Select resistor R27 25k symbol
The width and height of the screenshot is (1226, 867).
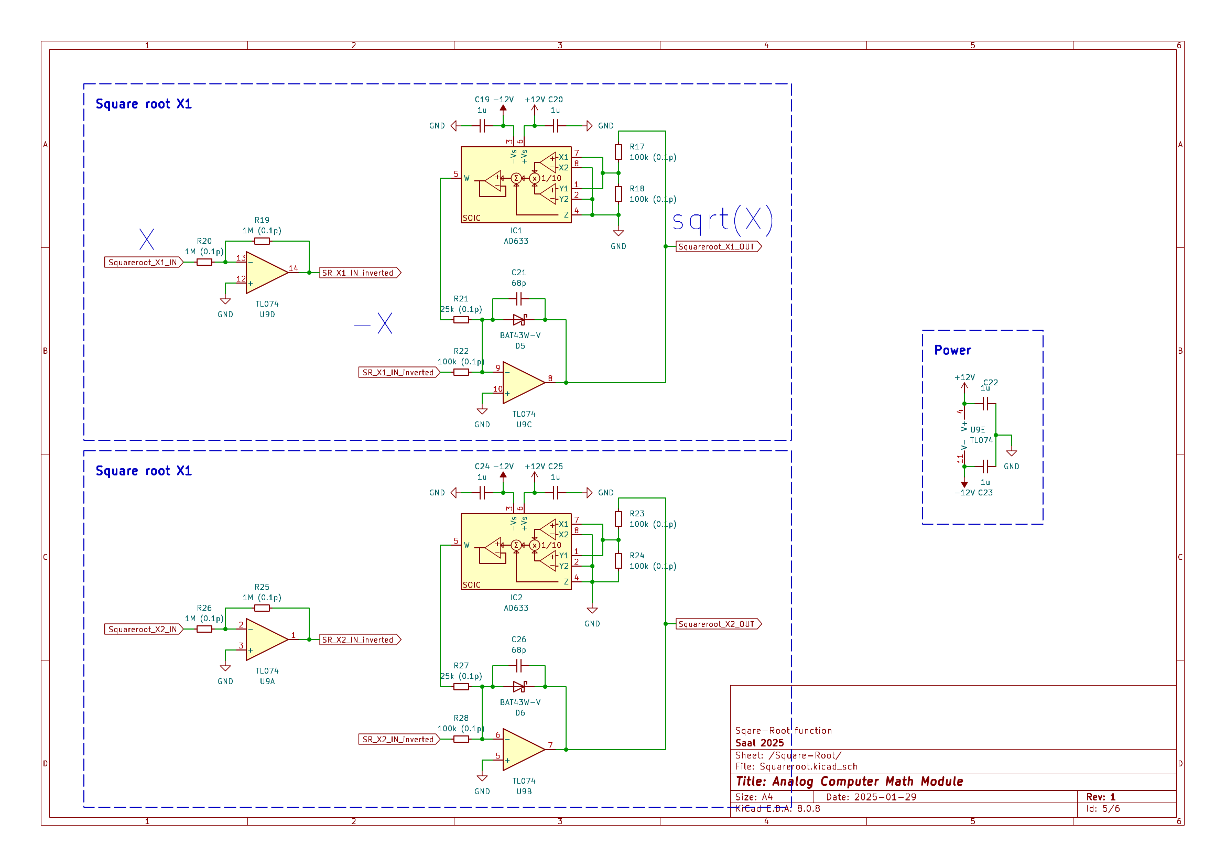(461, 687)
